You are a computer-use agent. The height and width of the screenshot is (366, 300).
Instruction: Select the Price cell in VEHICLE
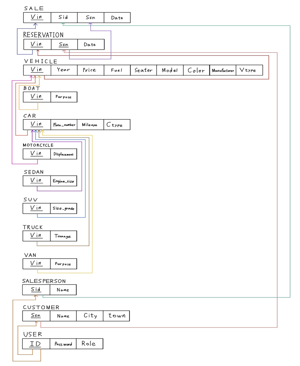91,70
